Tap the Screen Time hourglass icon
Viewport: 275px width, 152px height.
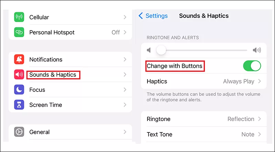pos(19,105)
